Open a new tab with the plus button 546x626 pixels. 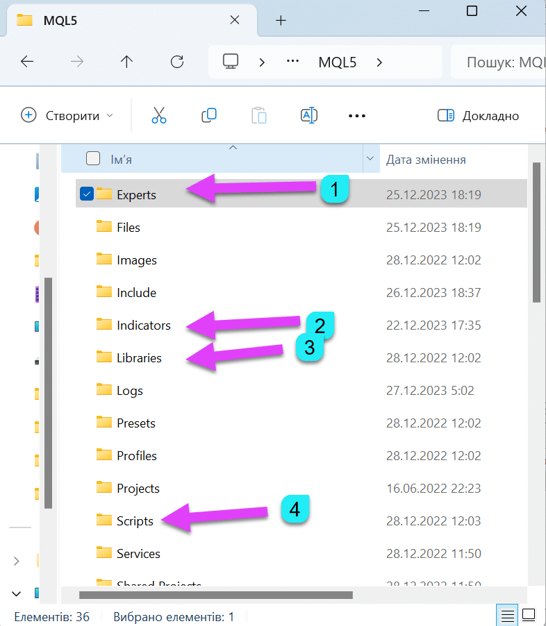click(281, 20)
